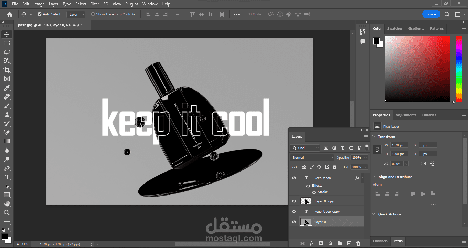468x248 pixels.
Task: Open the Fill slider dropdown arrow
Action: point(365,167)
